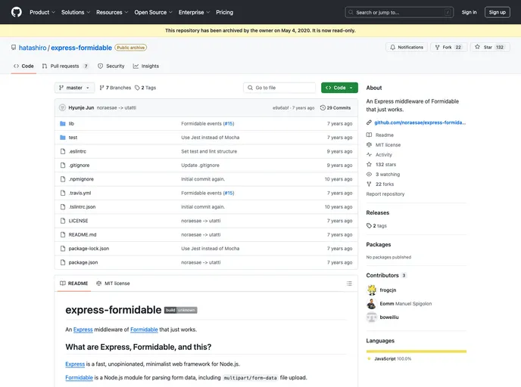Expand the Open Source menu
The height and width of the screenshot is (387, 521).
click(153, 12)
